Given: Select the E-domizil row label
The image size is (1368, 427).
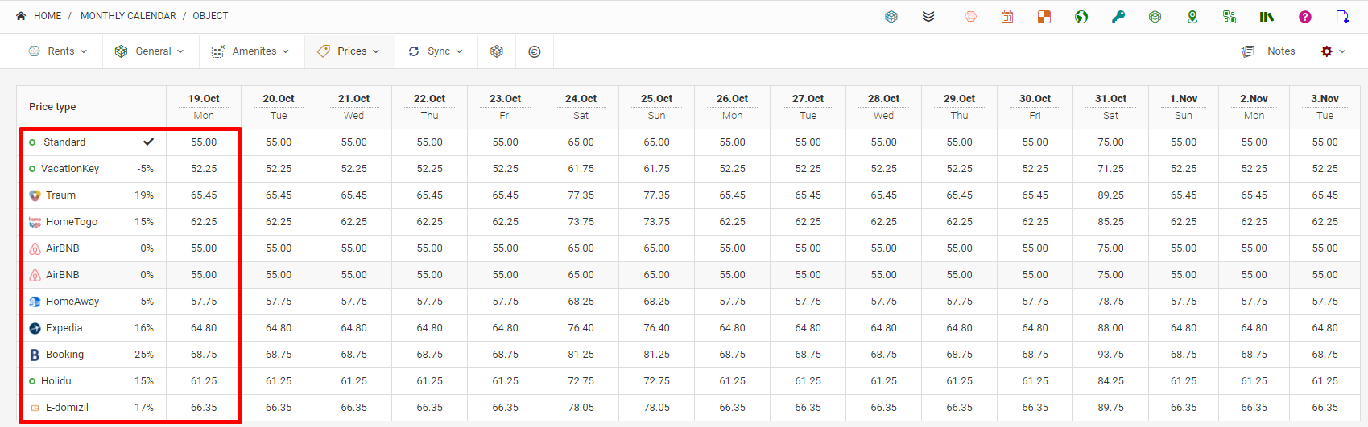Looking at the screenshot, I should [67, 408].
